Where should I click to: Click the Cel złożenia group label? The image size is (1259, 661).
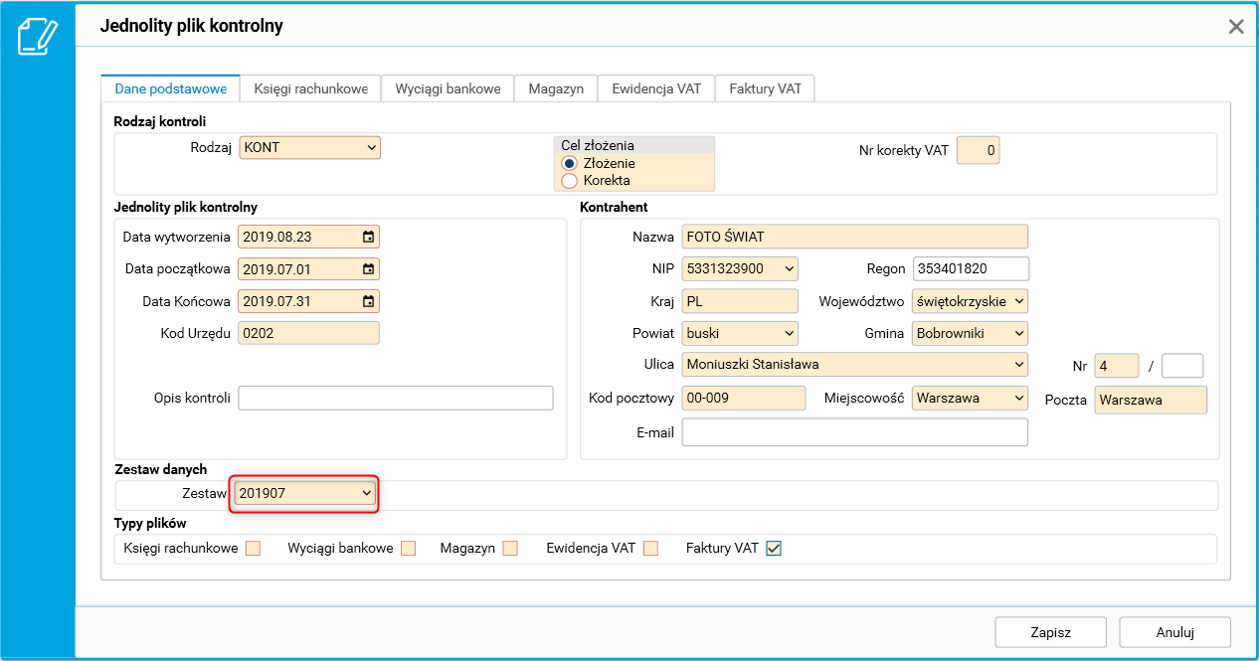tap(598, 145)
